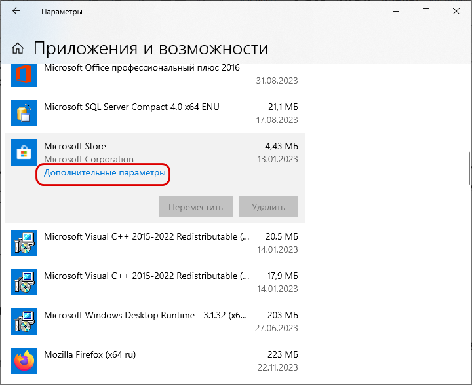Select Microsoft Office профессиональный плюс 2016 name
This screenshot has height=385, width=472.
click(142, 68)
